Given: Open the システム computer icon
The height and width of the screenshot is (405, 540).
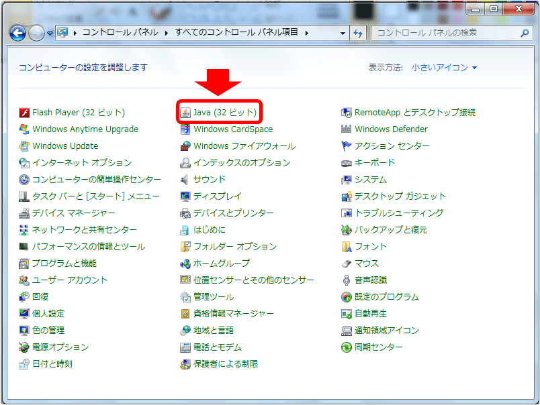Looking at the screenshot, I should click(346, 180).
